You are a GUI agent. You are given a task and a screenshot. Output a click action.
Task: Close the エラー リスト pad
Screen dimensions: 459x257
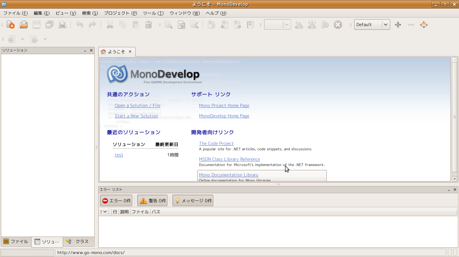(x=455, y=190)
